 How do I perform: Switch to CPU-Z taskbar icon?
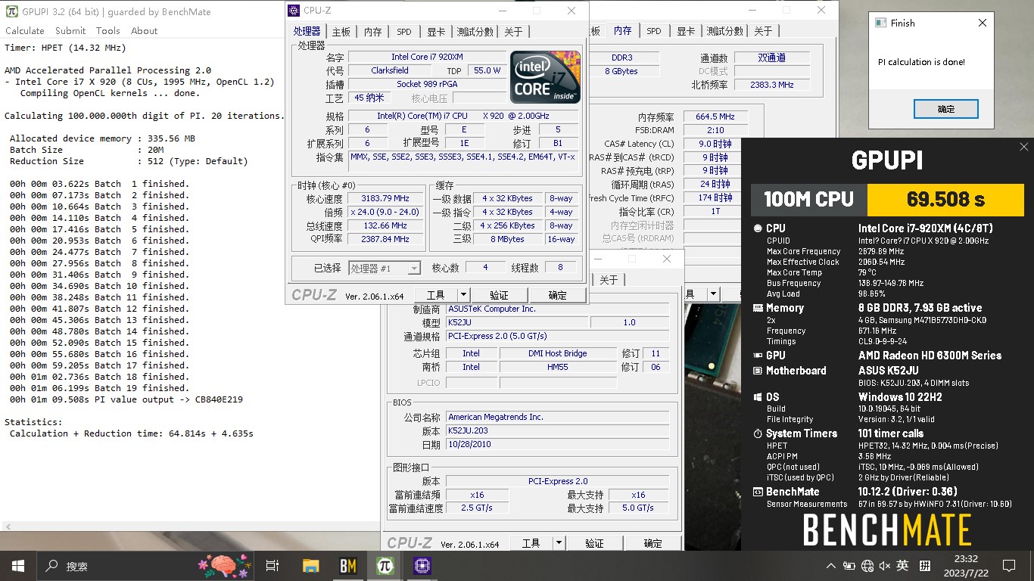(422, 566)
